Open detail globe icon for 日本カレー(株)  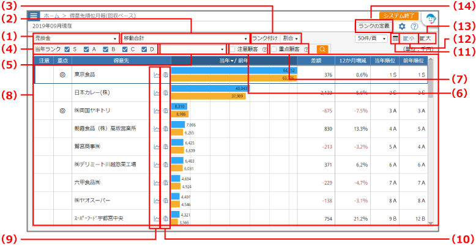[x=165, y=92]
